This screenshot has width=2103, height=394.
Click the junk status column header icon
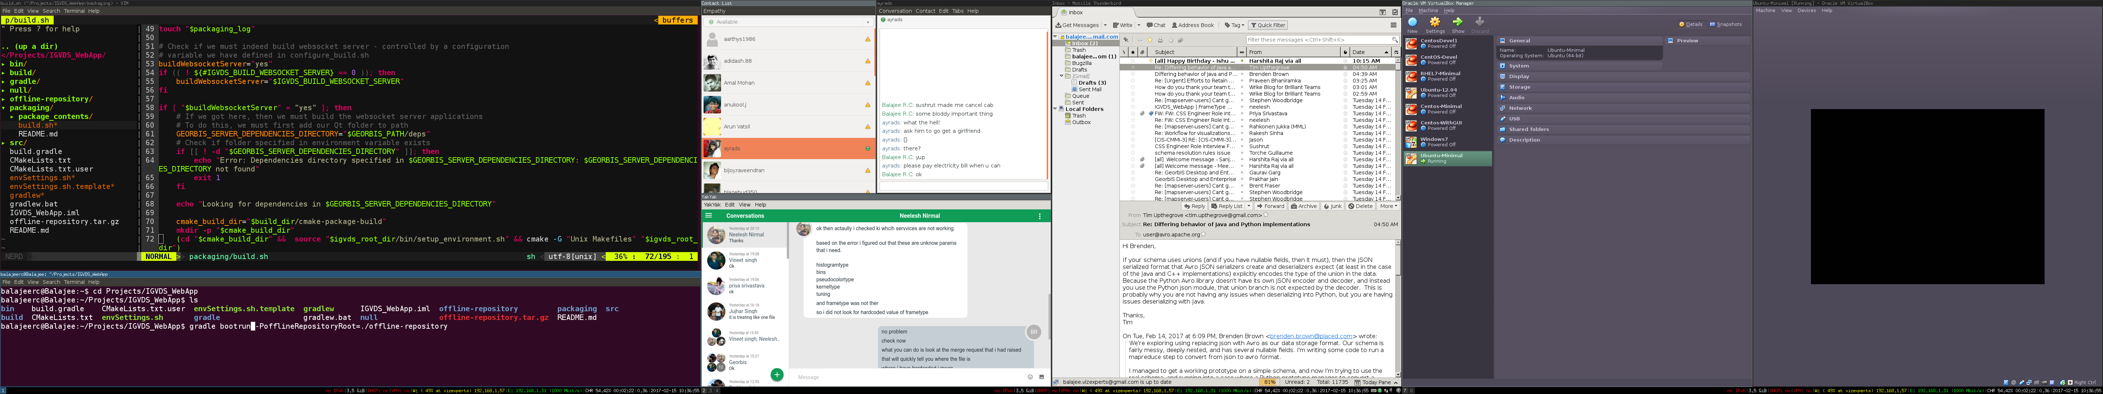pos(1345,52)
